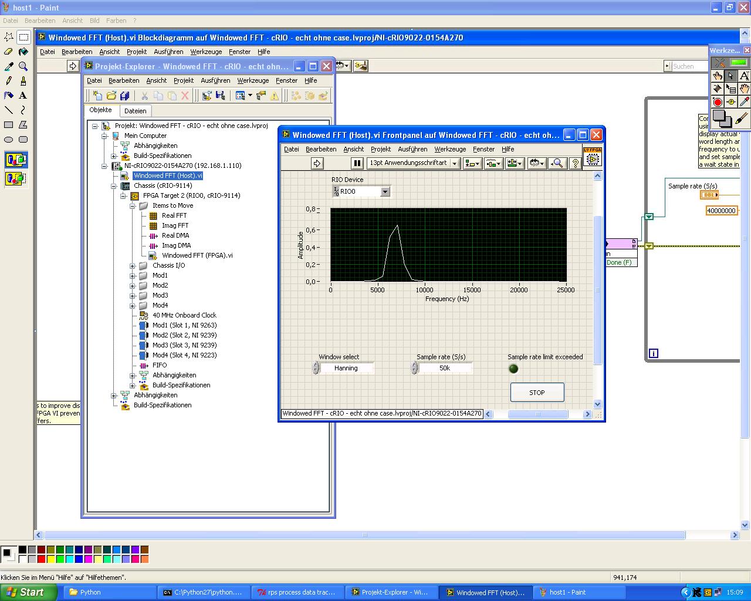The width and height of the screenshot is (751, 601).
Task: Open the Farben menu in Paint
Action: click(116, 21)
